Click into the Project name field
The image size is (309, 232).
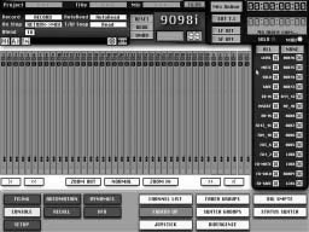(43, 5)
